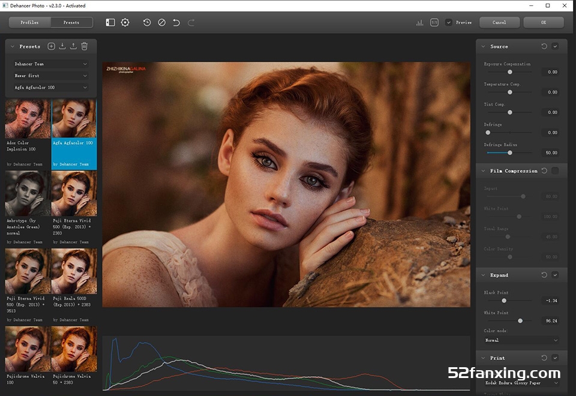Click Temperature Comp. value 0.00 field
The height and width of the screenshot is (396, 576).
pos(550,92)
